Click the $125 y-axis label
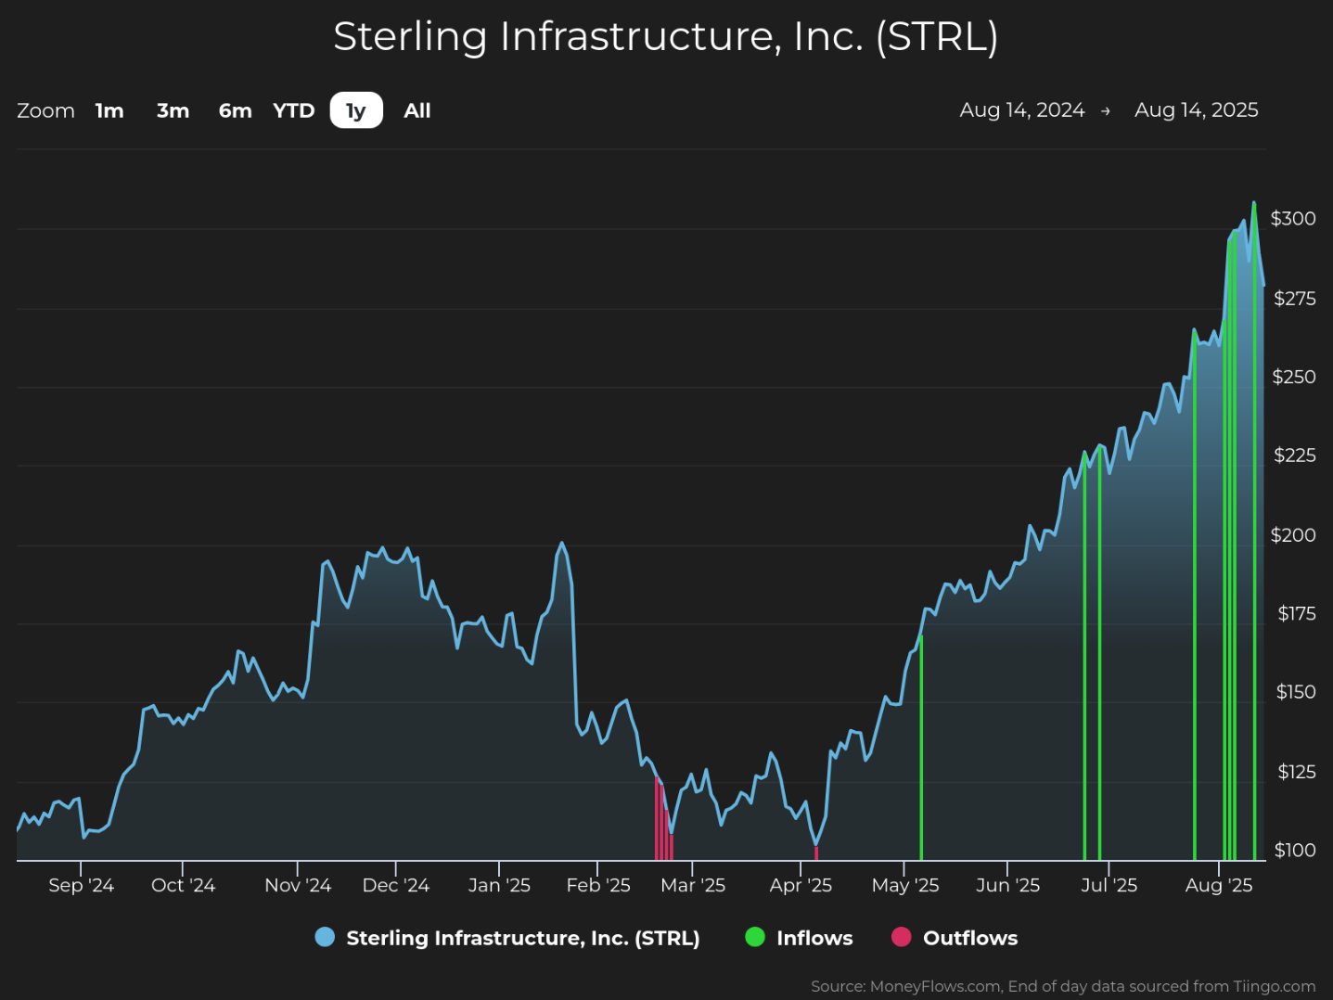 coord(1296,771)
